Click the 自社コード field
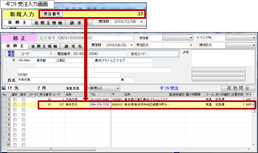Screen dimensions: 258x153 coord(163,54)
